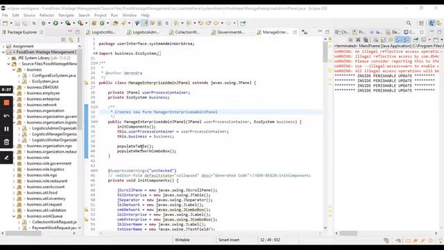Click the New file toolbar icon
The width and height of the screenshot is (444, 250).
pyautogui.click(x=6, y=23)
